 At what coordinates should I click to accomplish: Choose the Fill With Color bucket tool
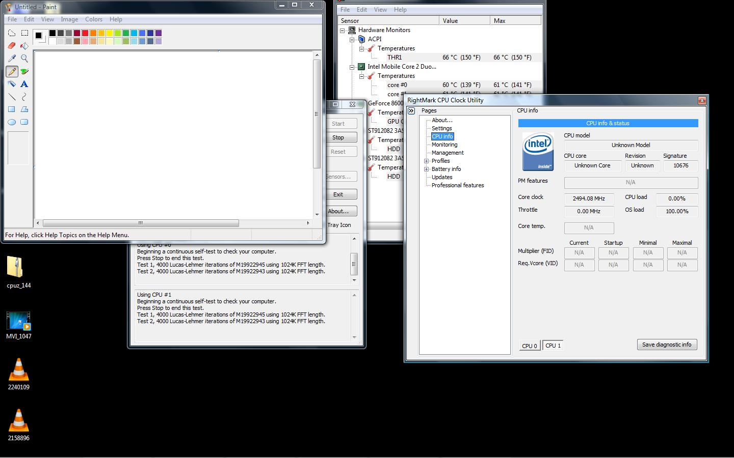point(24,46)
